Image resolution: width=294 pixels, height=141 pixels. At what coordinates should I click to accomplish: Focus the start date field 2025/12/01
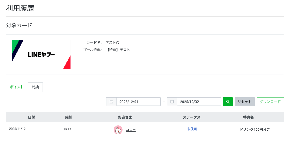pos(138,102)
